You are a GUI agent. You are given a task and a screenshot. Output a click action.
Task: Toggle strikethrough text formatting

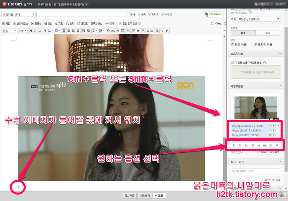(45, 31)
